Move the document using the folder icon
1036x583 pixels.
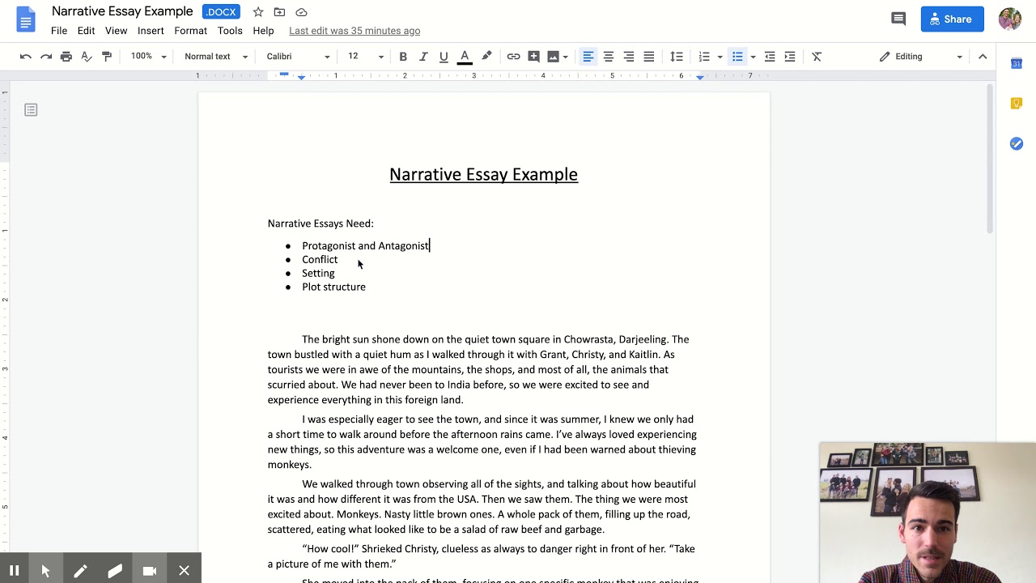(279, 12)
